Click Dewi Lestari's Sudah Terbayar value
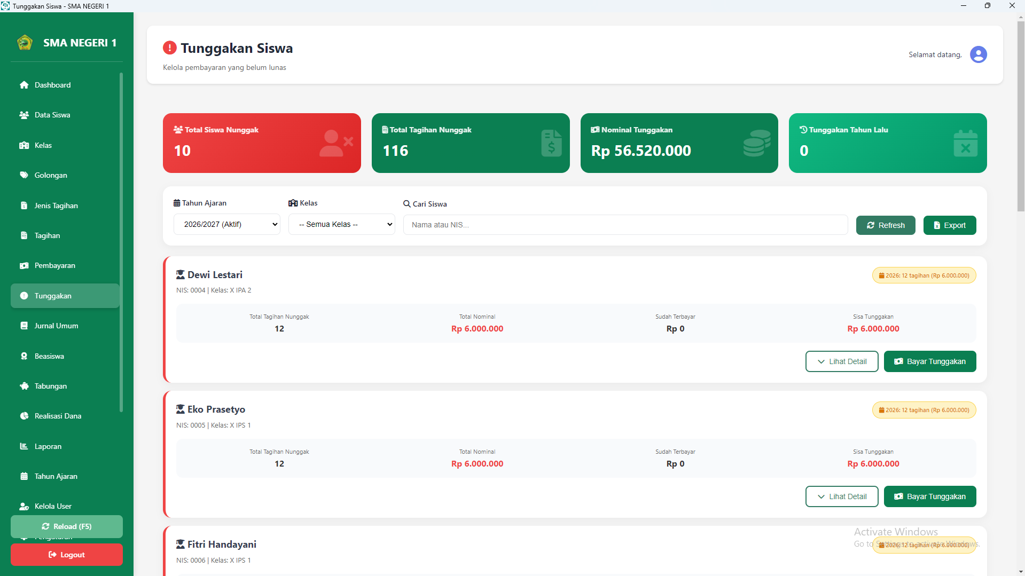The image size is (1025, 576). click(x=675, y=329)
